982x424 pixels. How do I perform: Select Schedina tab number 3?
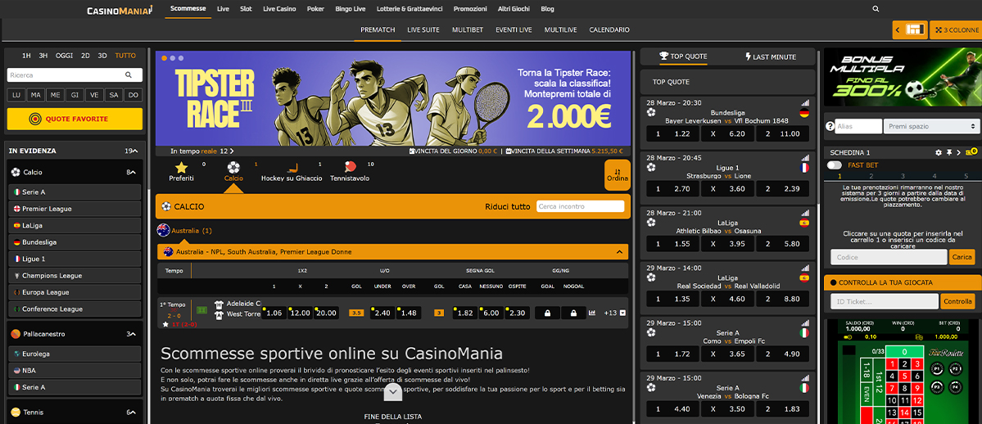tap(903, 176)
